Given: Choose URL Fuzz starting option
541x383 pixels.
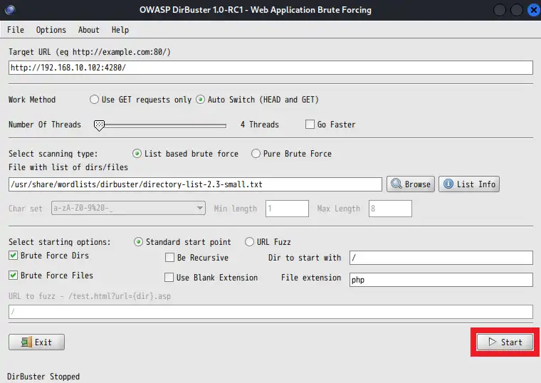Looking at the screenshot, I should [x=250, y=242].
